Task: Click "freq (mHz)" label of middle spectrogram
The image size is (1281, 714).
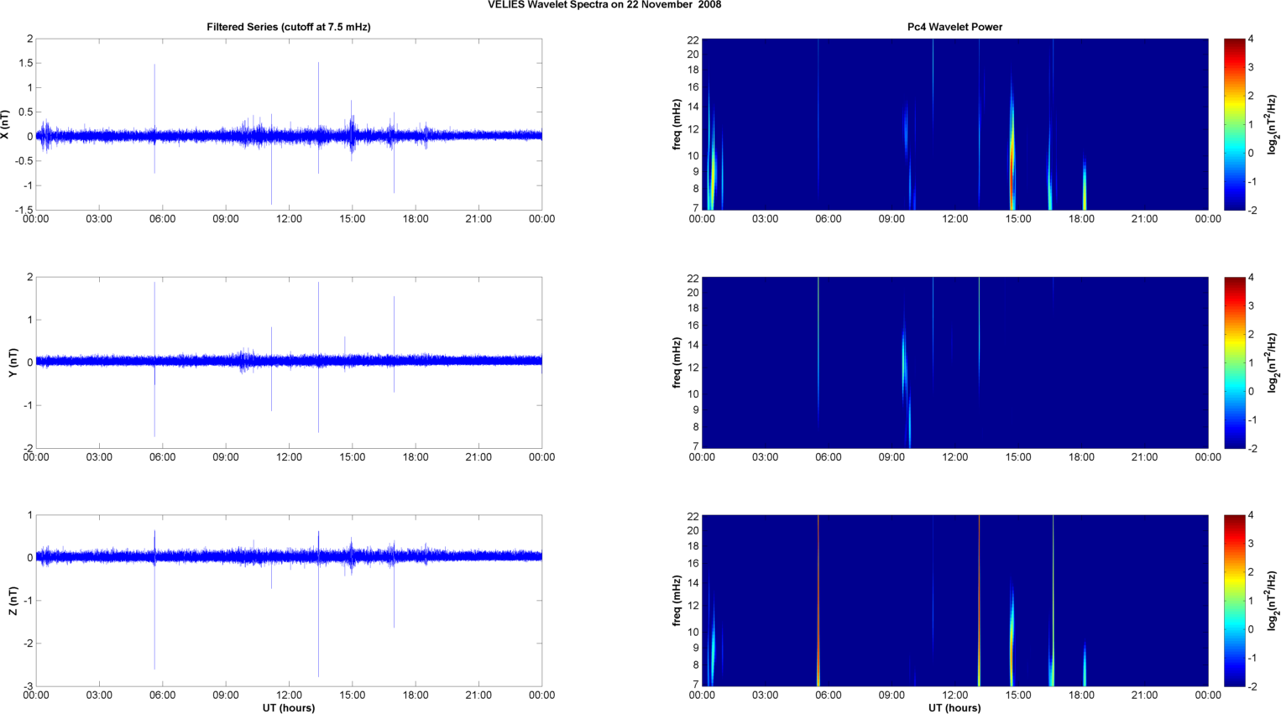Action: (677, 362)
